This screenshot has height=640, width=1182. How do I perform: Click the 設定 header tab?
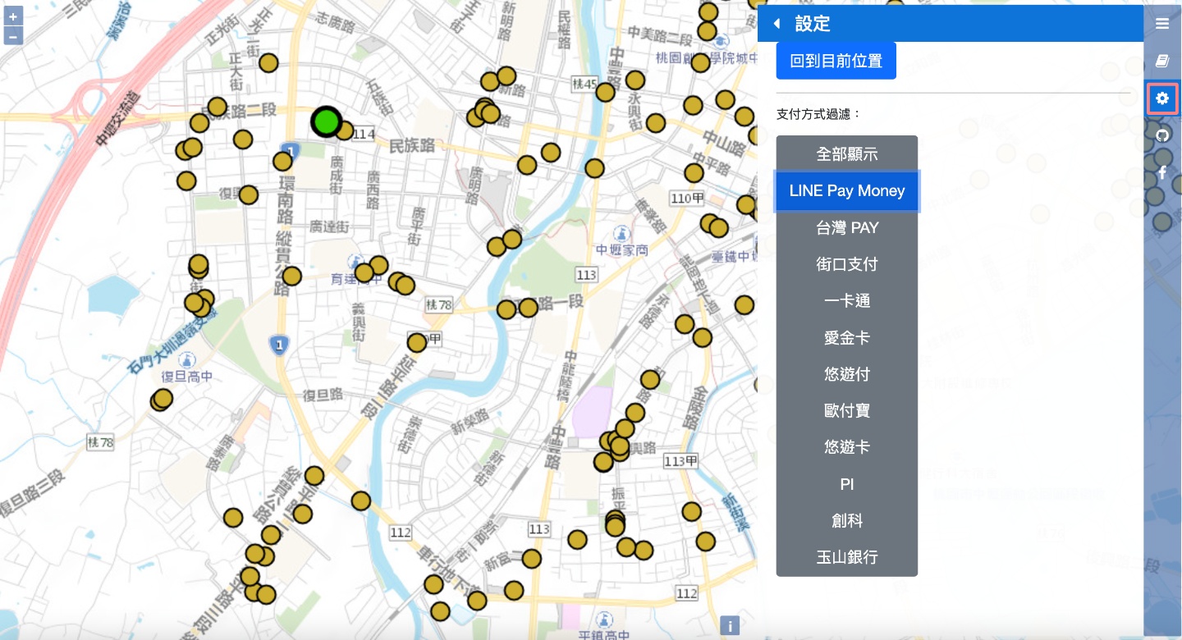(813, 24)
